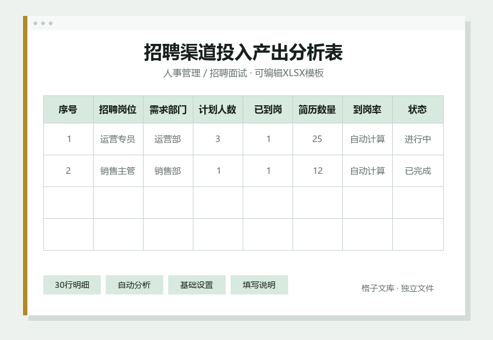Select the 状态 column header
Image resolution: width=493 pixels, height=340 pixels.
tap(418, 109)
